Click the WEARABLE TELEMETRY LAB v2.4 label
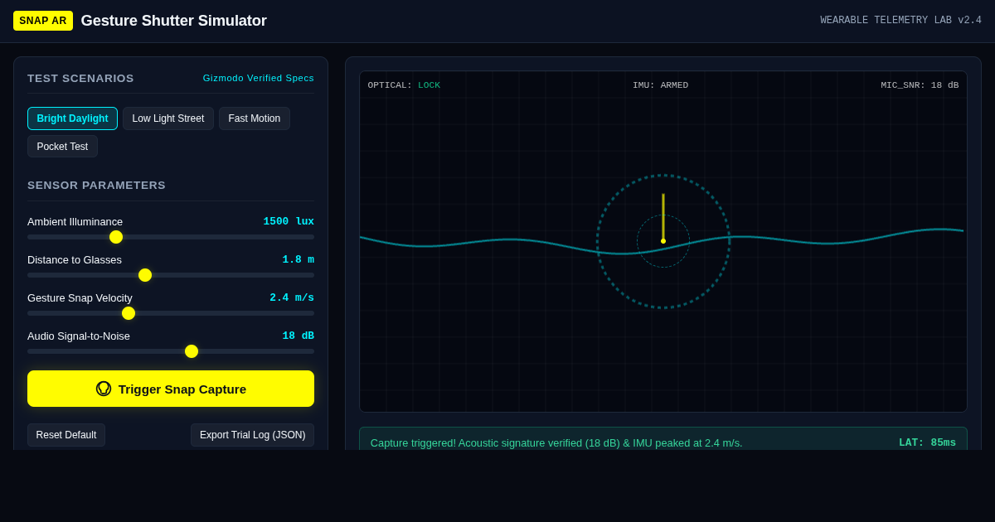Image resolution: width=995 pixels, height=522 pixels. click(x=901, y=21)
